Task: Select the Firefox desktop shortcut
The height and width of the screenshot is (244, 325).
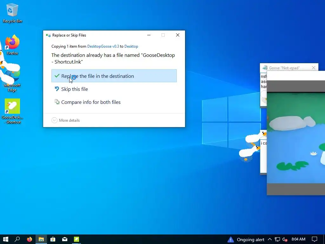Action: click(x=12, y=45)
